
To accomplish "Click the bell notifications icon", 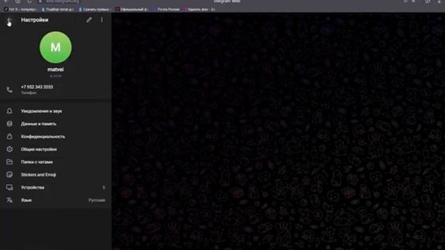I will coord(9,111).
